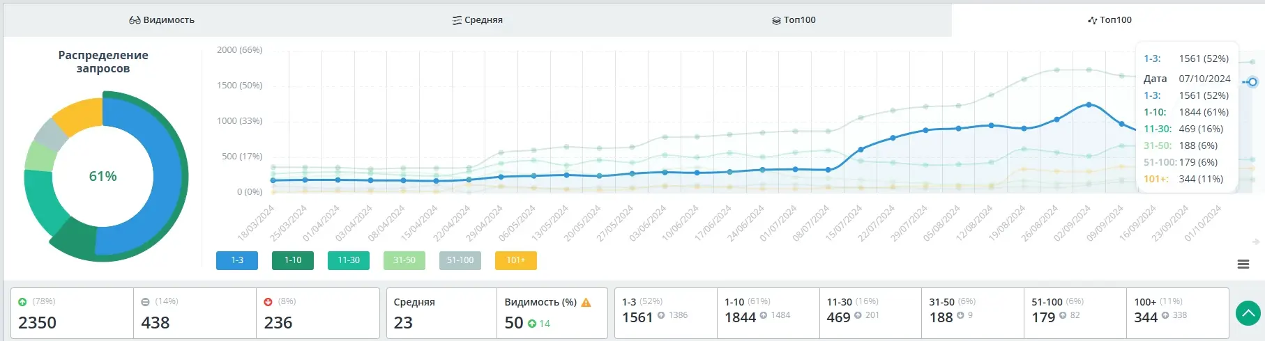The width and height of the screenshot is (1265, 341).
Task: Toggle the 51-100 series legend button
Action: click(460, 260)
